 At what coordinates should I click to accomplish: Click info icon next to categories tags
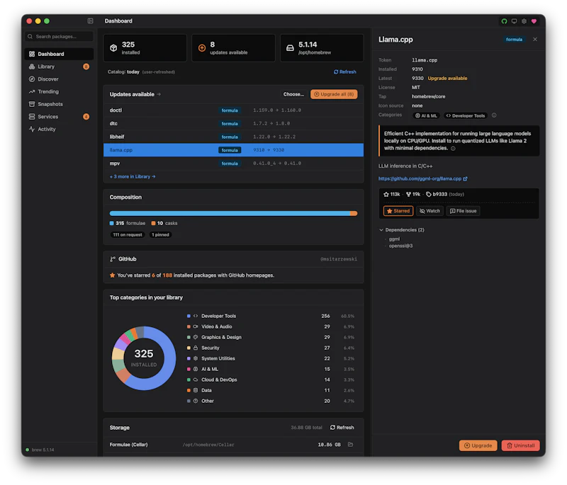494,115
